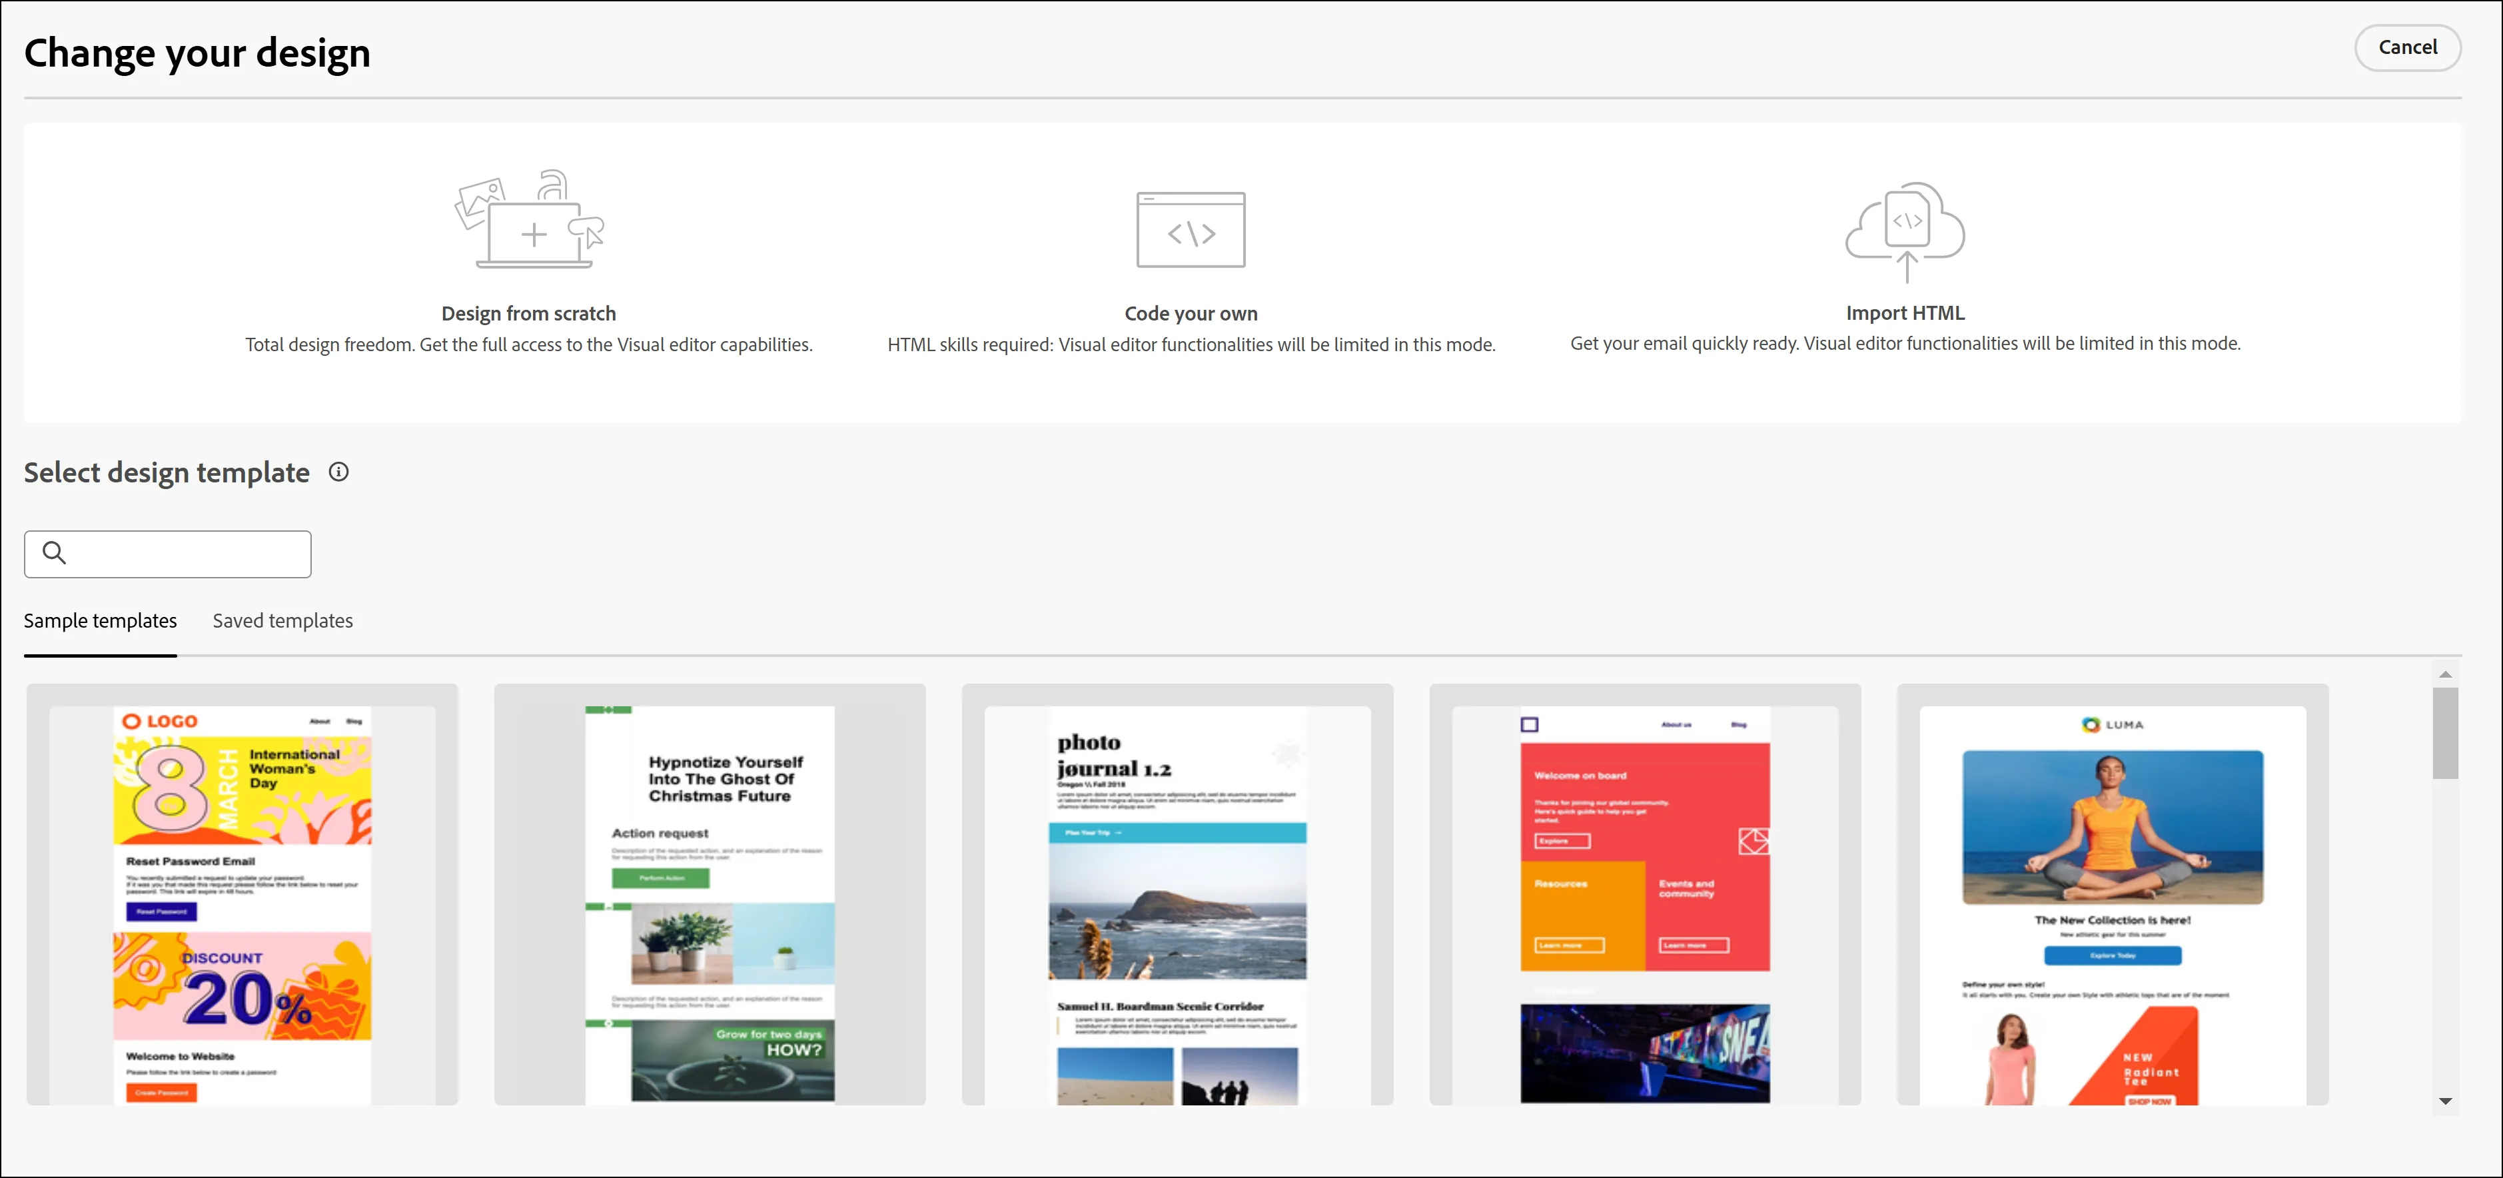The image size is (2503, 1178).
Task: Select the Import HTML title
Action: click(1905, 313)
